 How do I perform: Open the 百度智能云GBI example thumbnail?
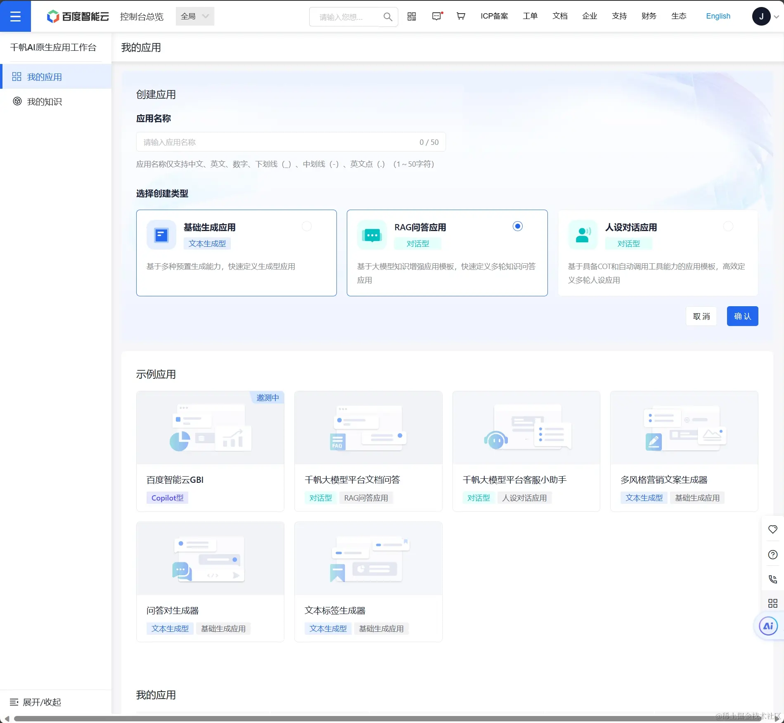(x=210, y=428)
